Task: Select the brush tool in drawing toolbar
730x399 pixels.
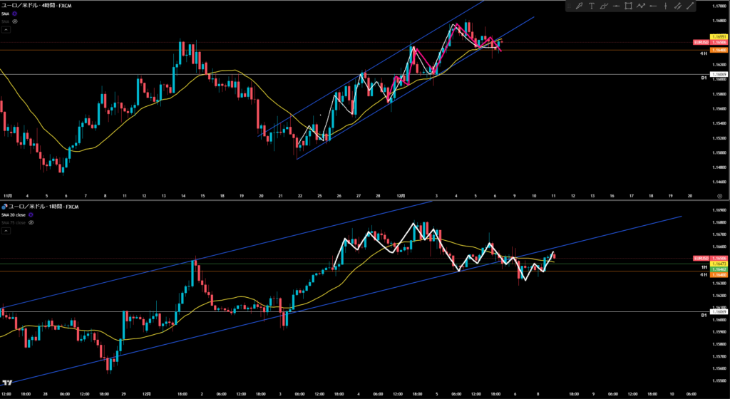Action: pos(605,6)
